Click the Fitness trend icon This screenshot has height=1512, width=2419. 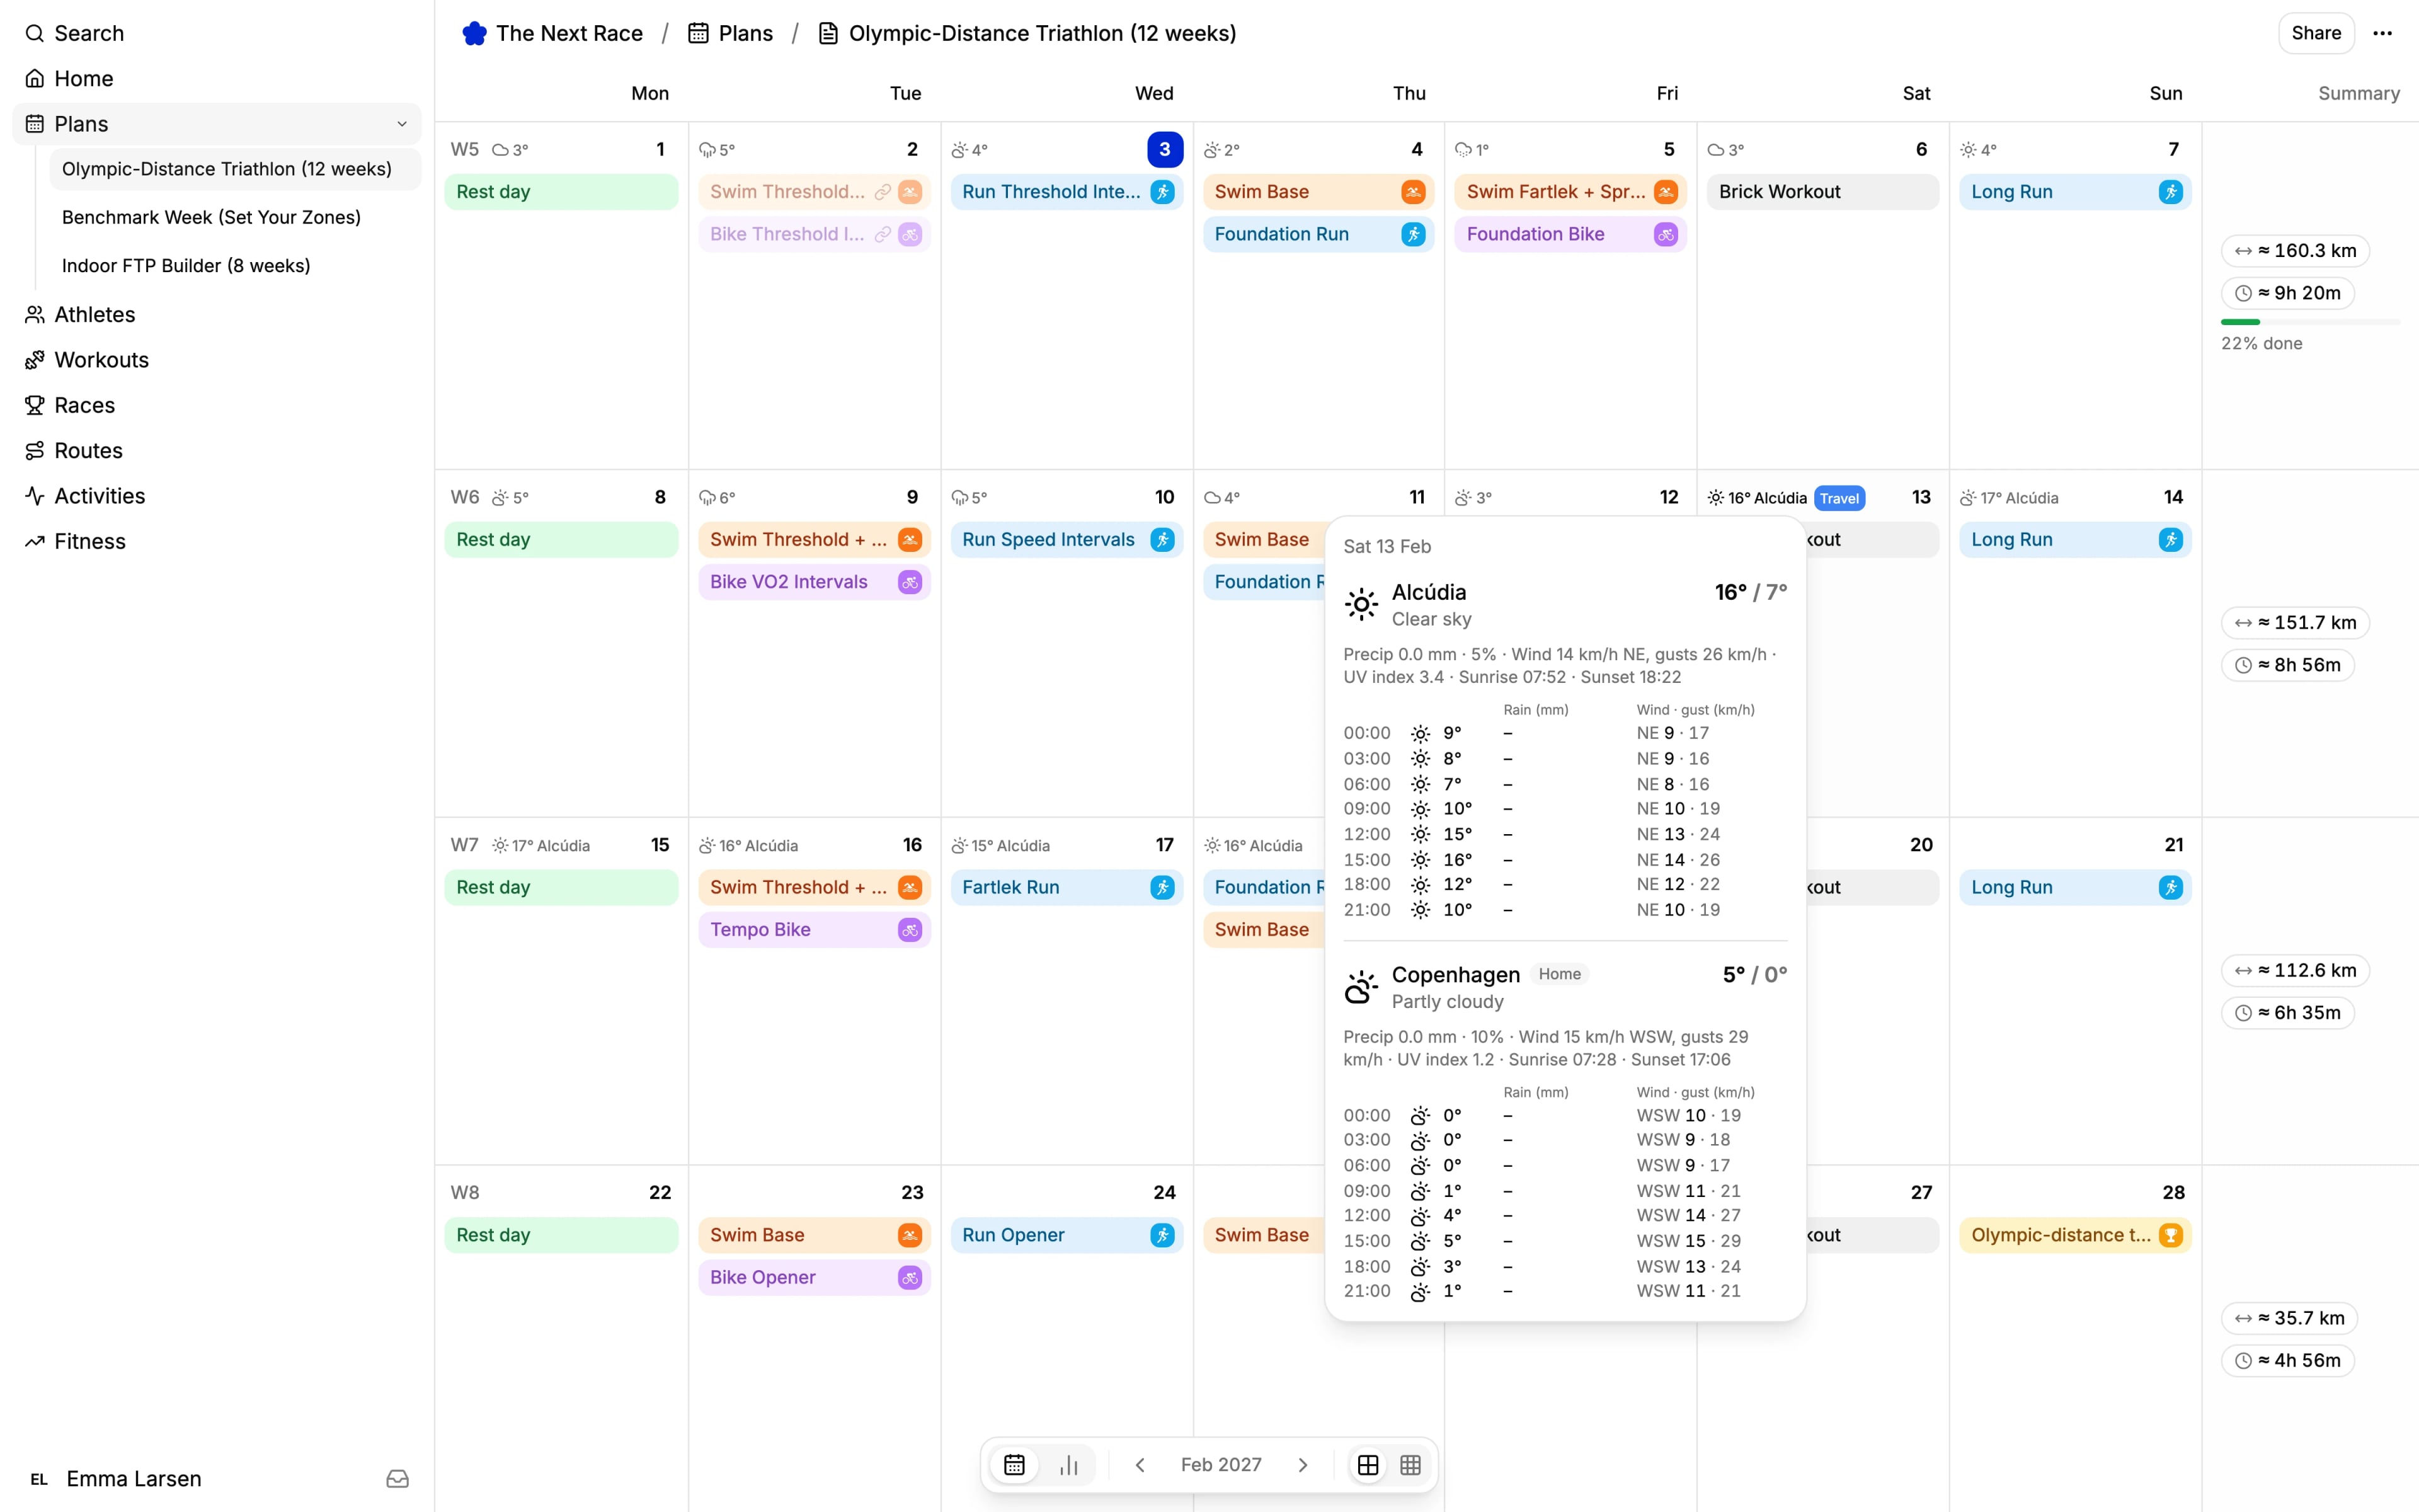(x=35, y=542)
